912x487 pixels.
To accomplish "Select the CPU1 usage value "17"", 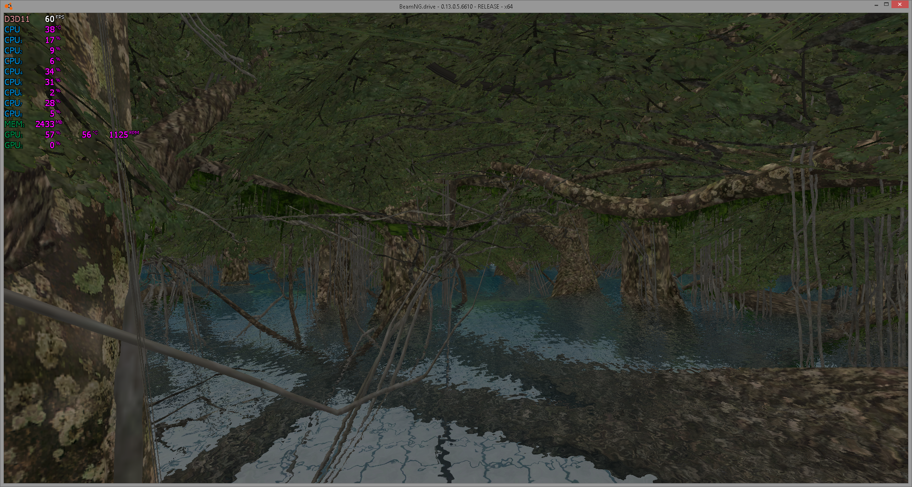I will click(50, 40).
